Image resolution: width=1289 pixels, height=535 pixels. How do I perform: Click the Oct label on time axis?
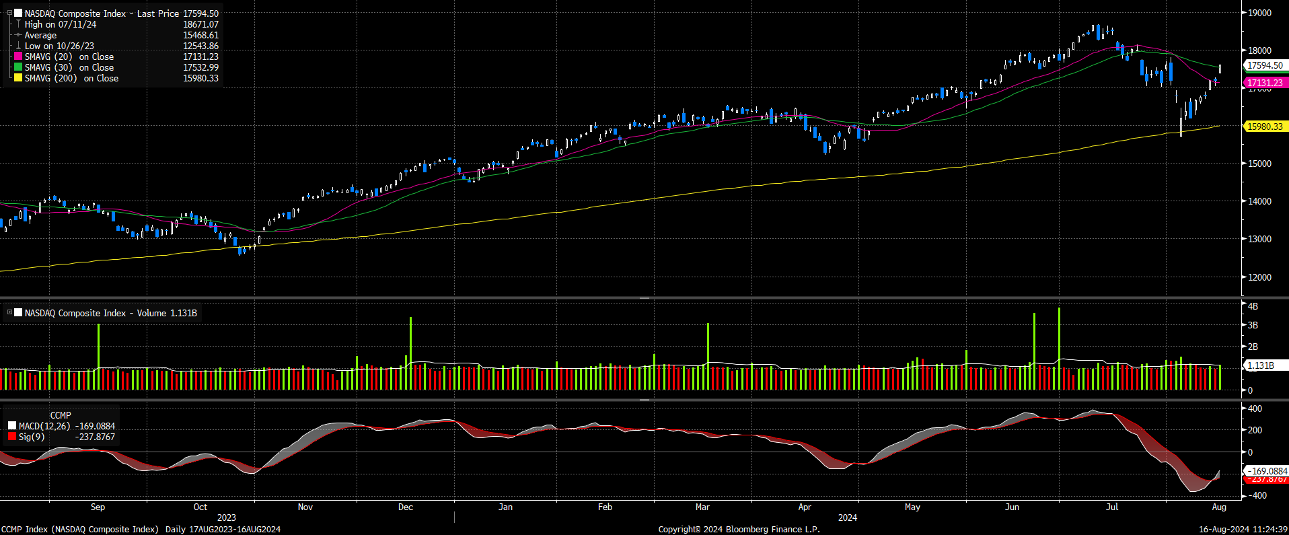(x=200, y=507)
